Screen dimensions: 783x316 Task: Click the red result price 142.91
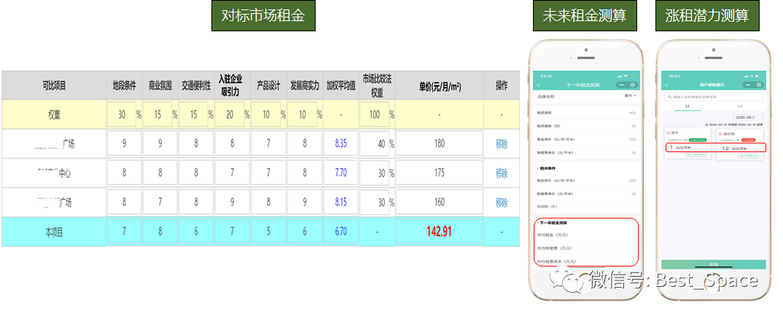click(x=440, y=232)
